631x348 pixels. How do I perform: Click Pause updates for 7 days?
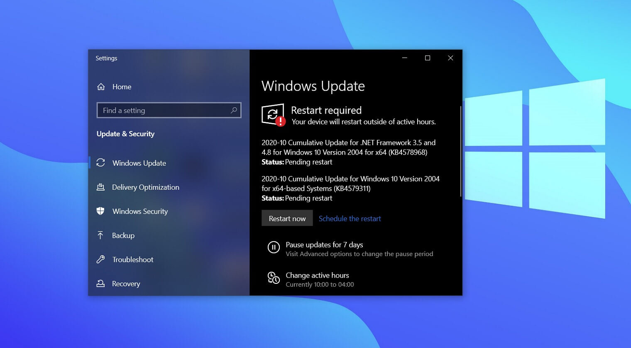pos(324,244)
